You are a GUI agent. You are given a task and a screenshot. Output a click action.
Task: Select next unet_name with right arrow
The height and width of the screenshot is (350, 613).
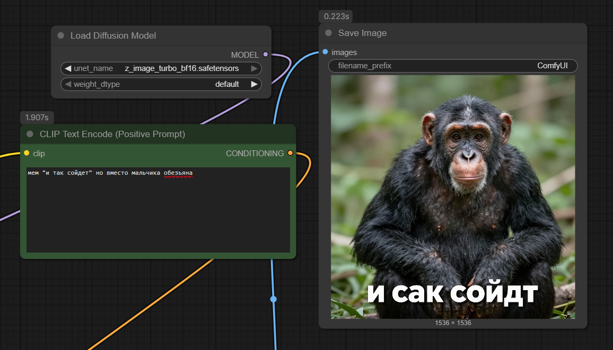255,68
